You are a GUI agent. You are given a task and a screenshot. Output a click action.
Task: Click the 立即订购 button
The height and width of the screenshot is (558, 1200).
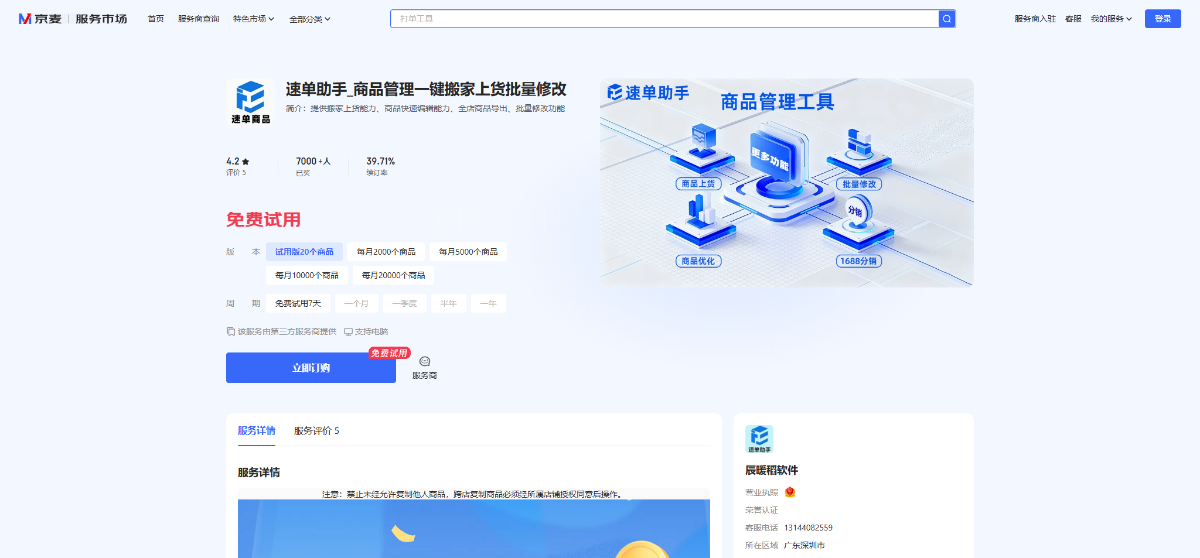(x=311, y=368)
